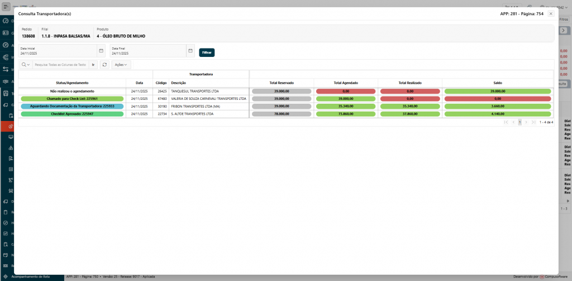Select FRIBON TRANSPORTES LTDA (MA) description
This screenshot has width=572, height=281.
[x=196, y=106]
